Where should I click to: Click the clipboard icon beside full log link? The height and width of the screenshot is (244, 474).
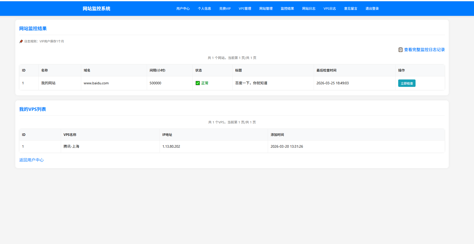[x=400, y=50]
